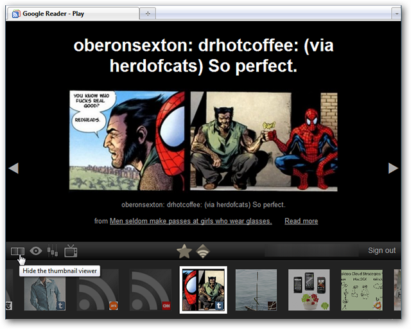Viewport: 411px width, 329px height.
Task: Hide the thumbnail viewer icon
Action: click(17, 251)
